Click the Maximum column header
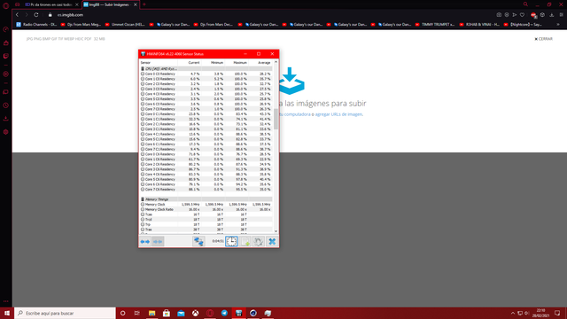 click(x=240, y=63)
